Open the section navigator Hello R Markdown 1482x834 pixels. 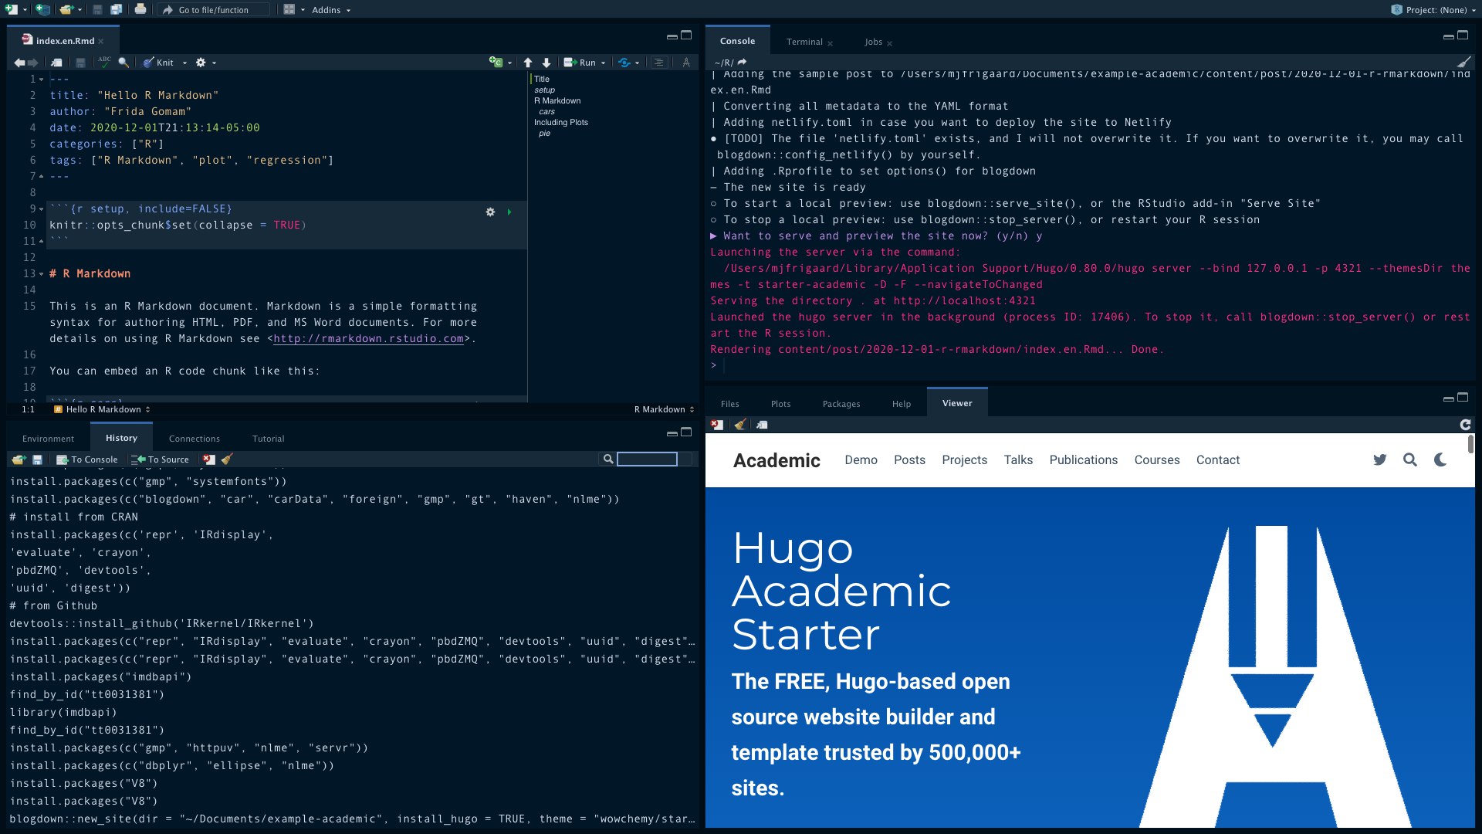(x=102, y=409)
